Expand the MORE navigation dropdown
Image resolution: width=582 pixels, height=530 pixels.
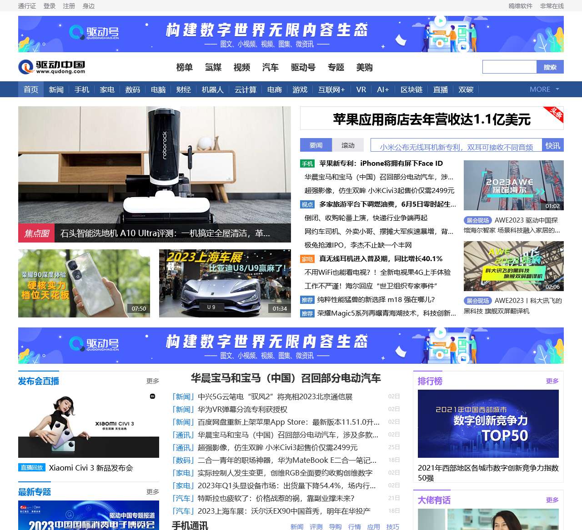pos(544,89)
